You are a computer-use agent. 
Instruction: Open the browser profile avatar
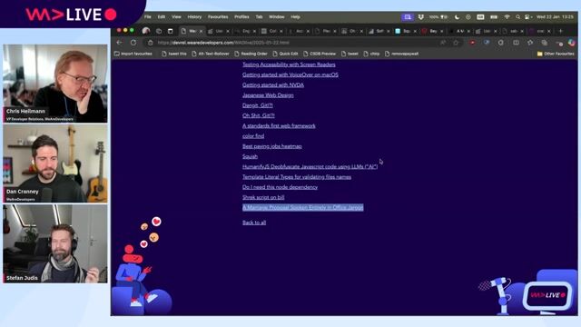[x=146, y=31]
